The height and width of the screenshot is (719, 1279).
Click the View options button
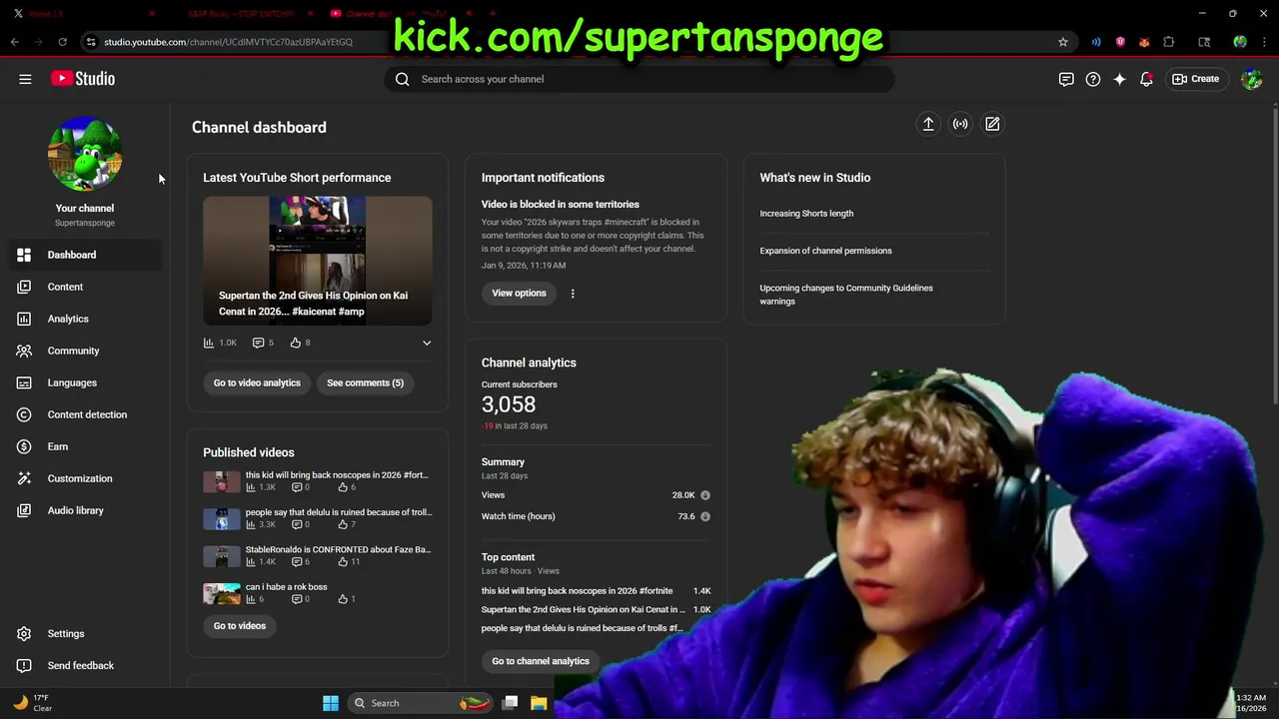[x=519, y=293]
